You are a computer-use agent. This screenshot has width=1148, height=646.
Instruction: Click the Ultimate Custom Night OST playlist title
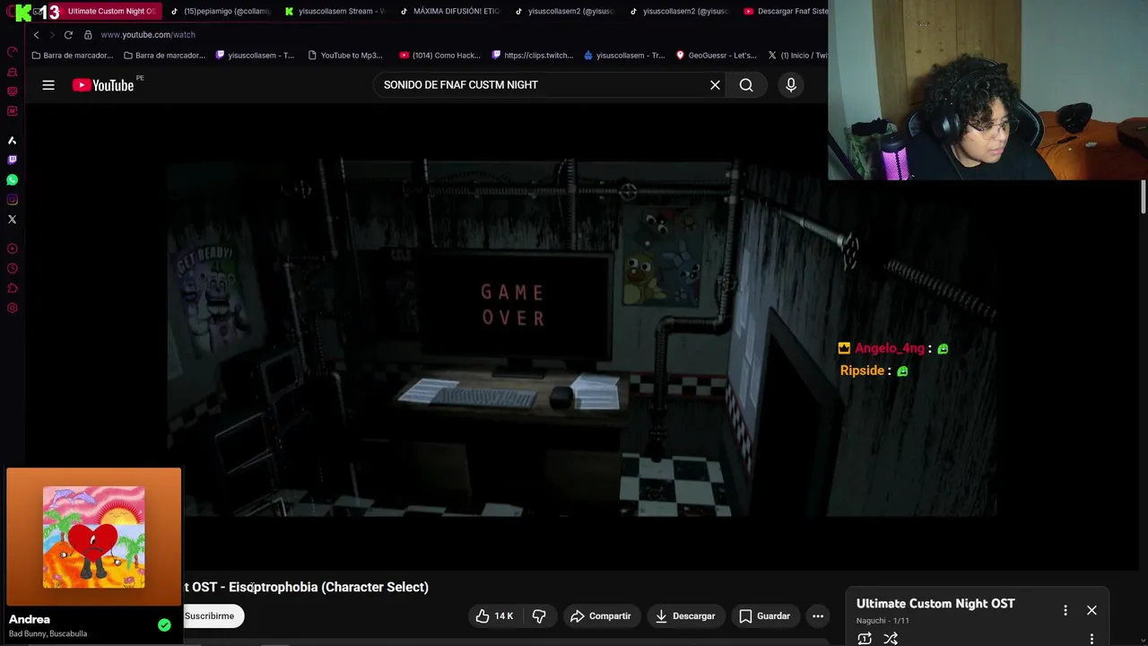935,604
